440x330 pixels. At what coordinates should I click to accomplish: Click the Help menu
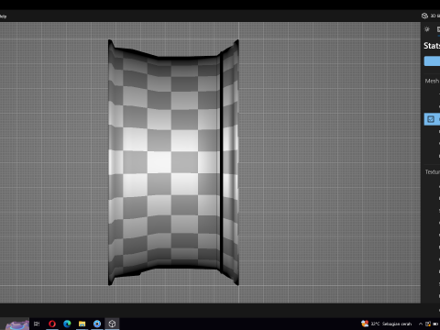pos(3,16)
